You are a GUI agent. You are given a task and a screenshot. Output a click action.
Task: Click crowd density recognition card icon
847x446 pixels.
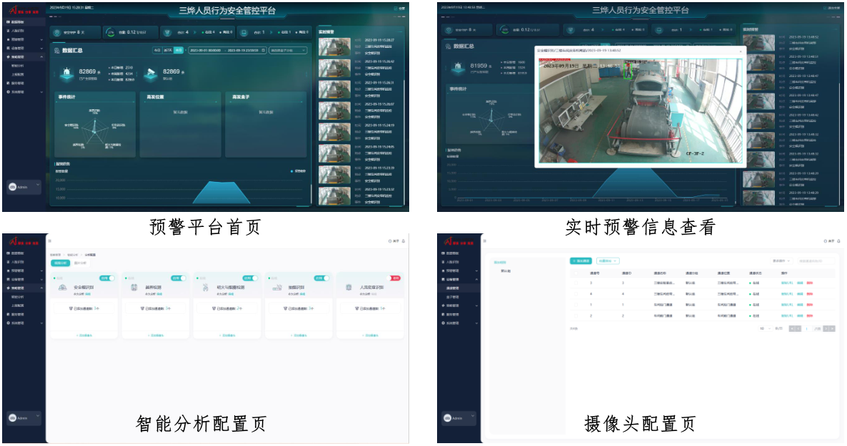(349, 287)
